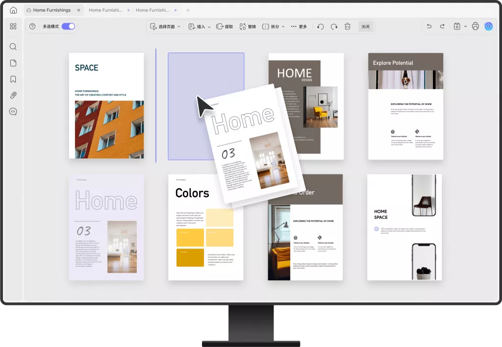Switch to the first Home Furnishings tab
This screenshot has width=502, height=347.
(x=52, y=10)
